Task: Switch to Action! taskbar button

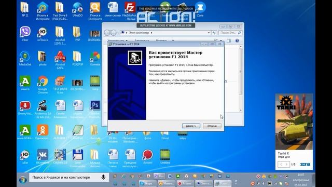Action: [185, 183]
